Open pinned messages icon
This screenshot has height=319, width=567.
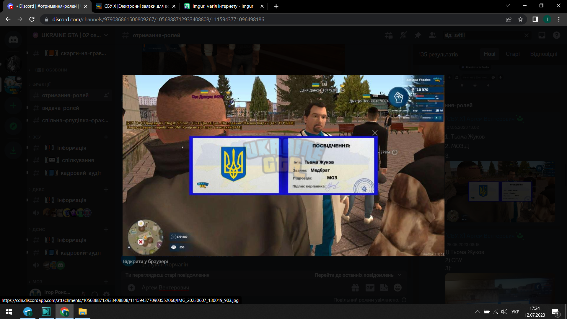tap(418, 35)
